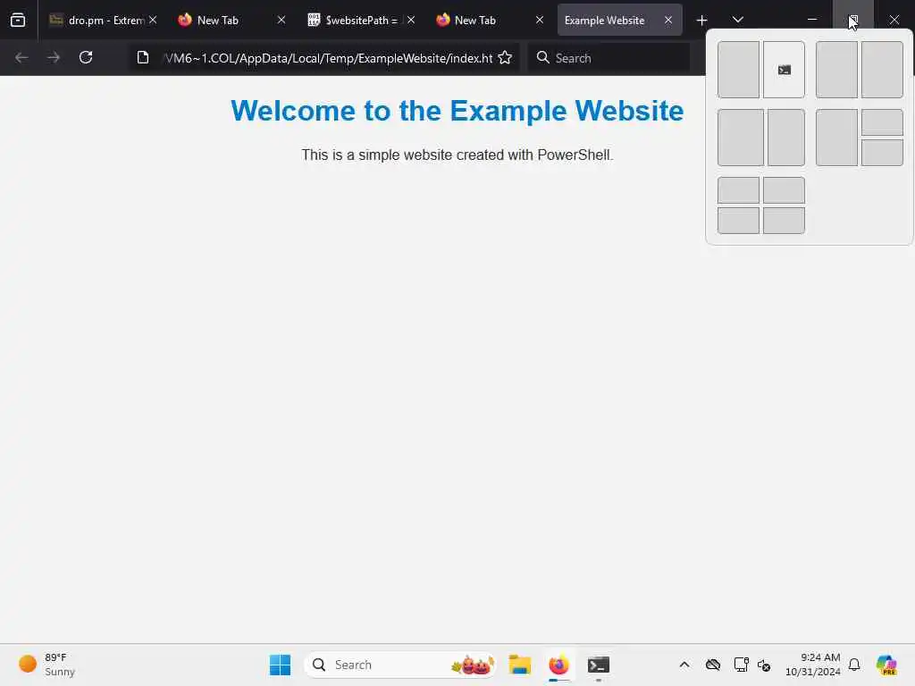This screenshot has height=686, width=915.
Task: Snap to bottom-right zone of three-pane layout
Action: [882, 153]
